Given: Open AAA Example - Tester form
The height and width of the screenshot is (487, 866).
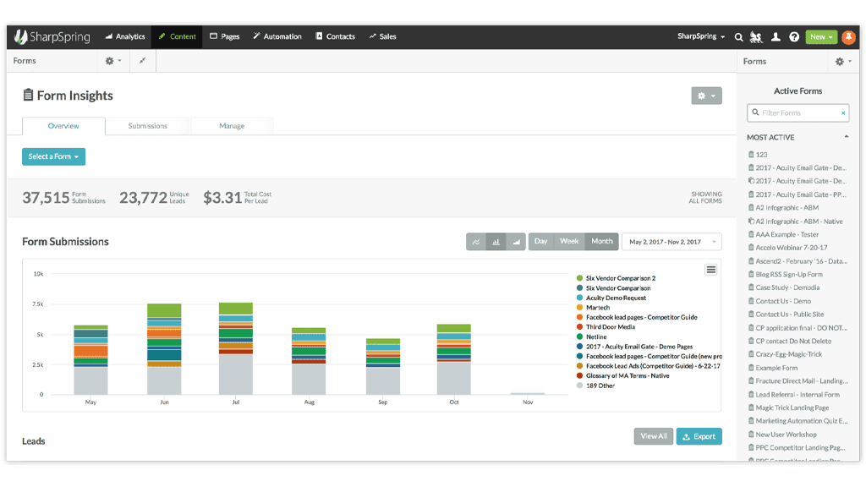Looking at the screenshot, I should click(x=783, y=235).
